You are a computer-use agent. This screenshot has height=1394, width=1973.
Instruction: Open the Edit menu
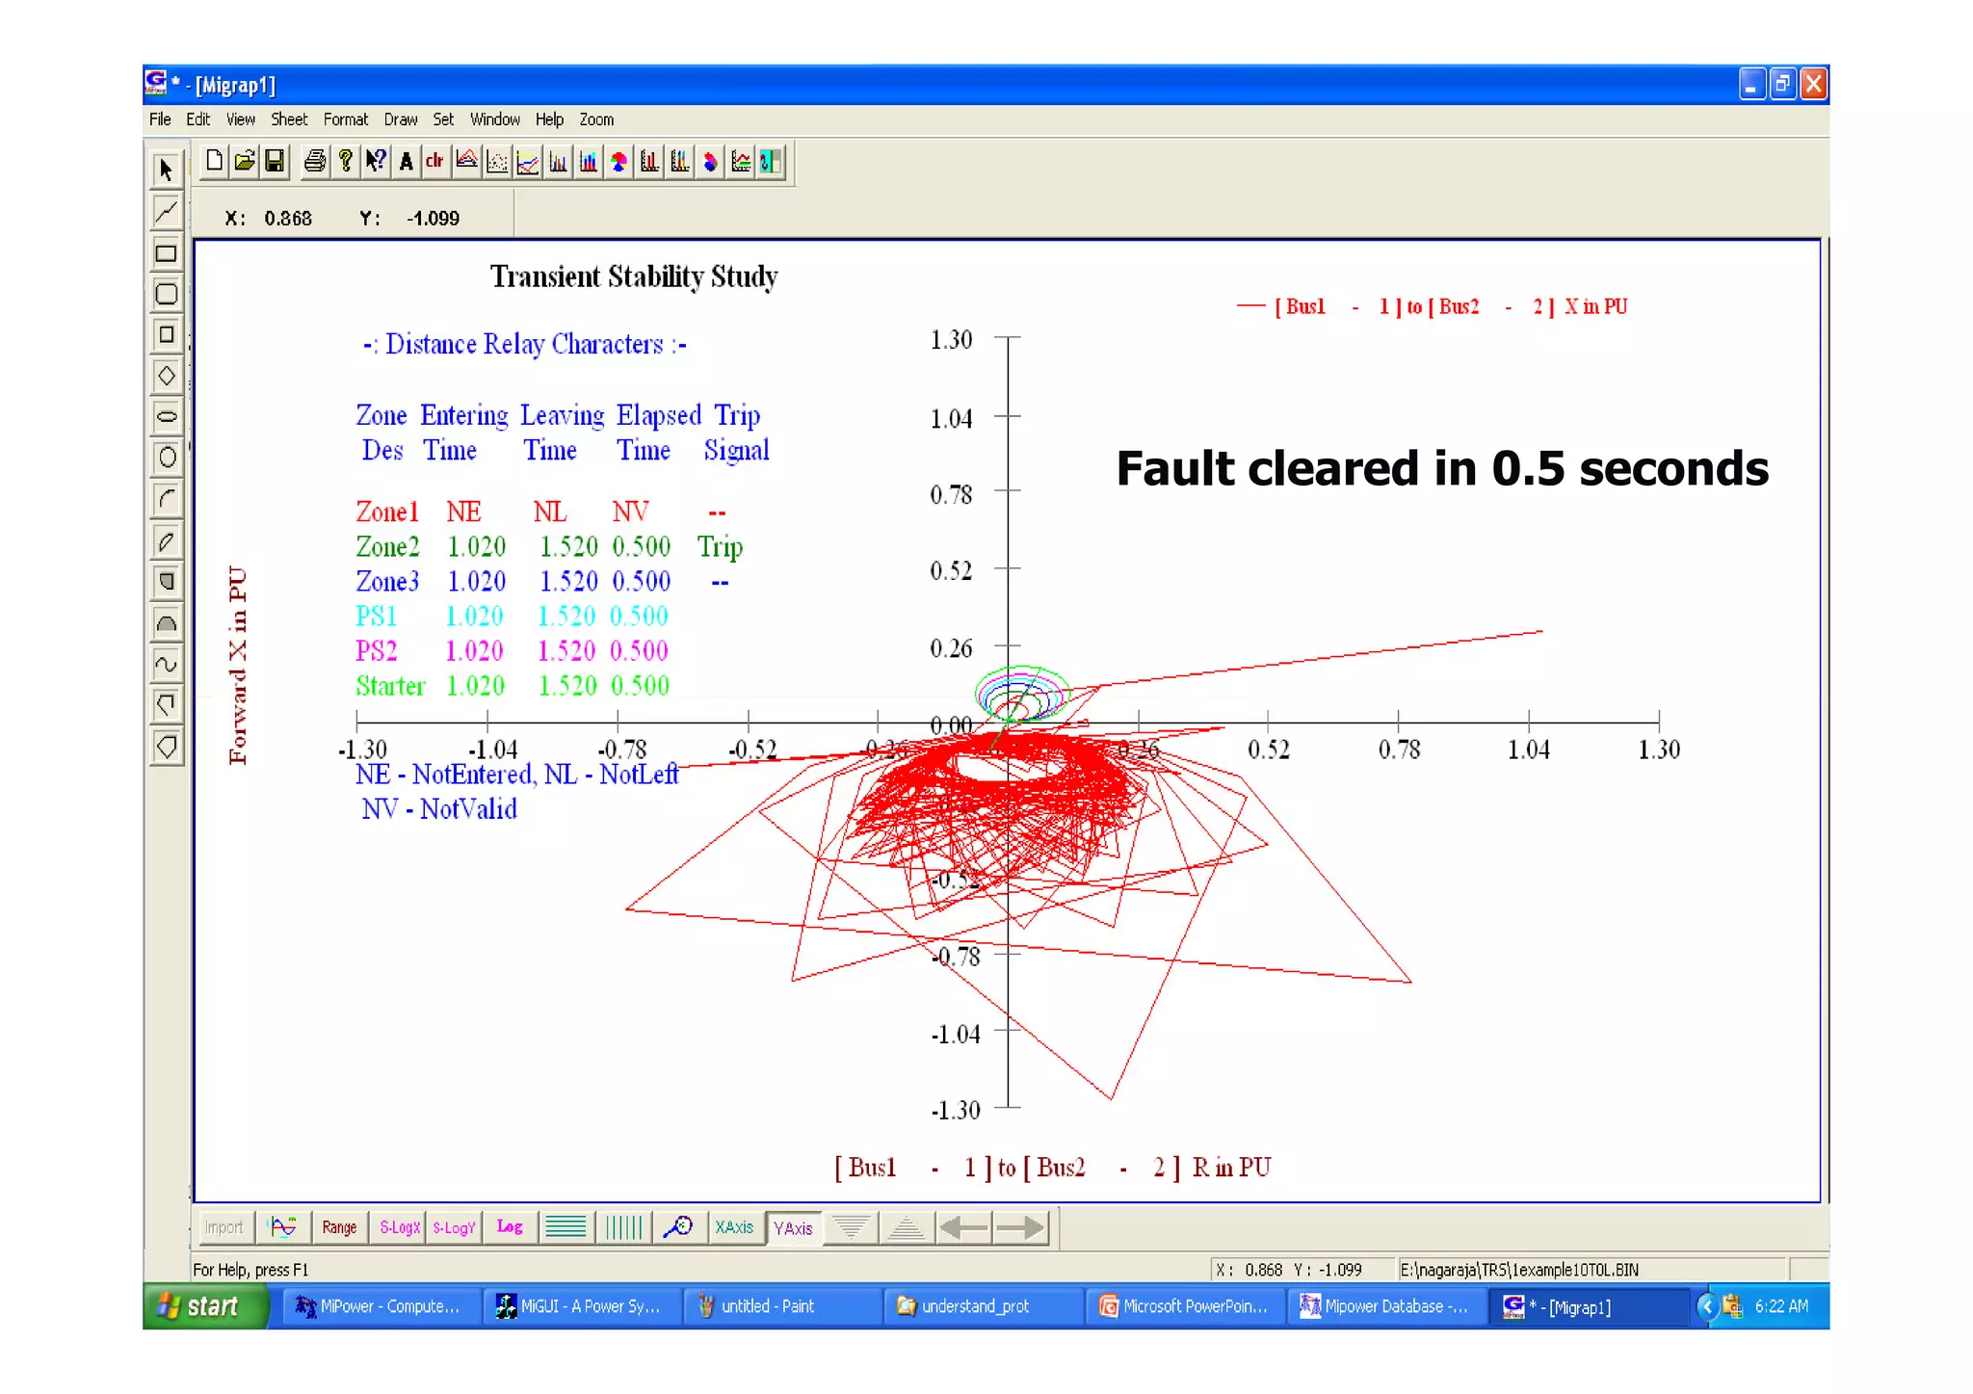click(198, 119)
